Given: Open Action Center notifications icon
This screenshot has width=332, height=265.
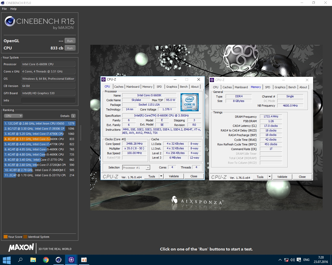Looking at the screenshot, I should [x=299, y=260].
